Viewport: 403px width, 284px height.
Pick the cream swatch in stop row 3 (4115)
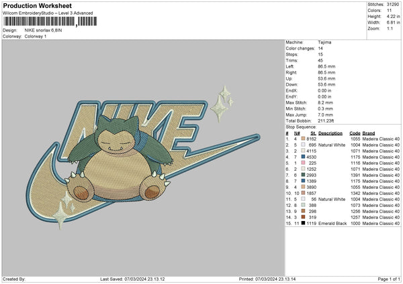[x=303, y=151]
